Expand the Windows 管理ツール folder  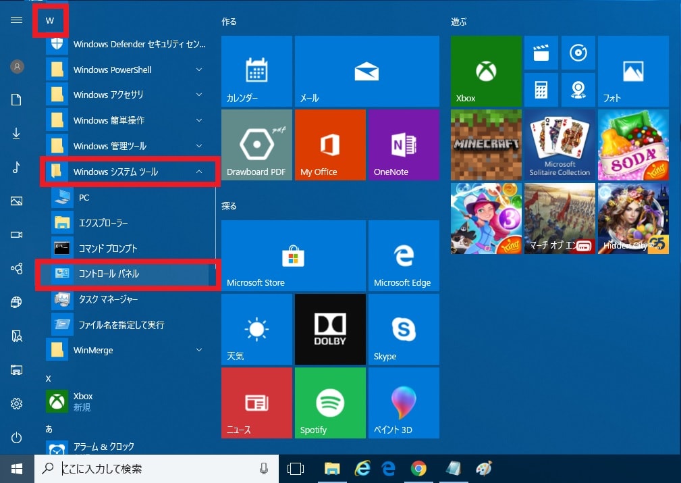point(126,146)
